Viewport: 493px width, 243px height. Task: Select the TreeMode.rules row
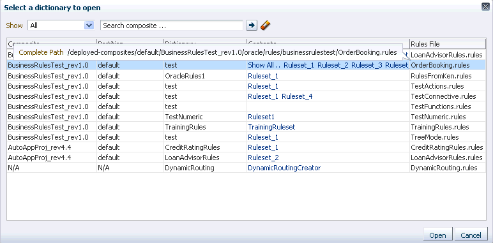point(247,137)
